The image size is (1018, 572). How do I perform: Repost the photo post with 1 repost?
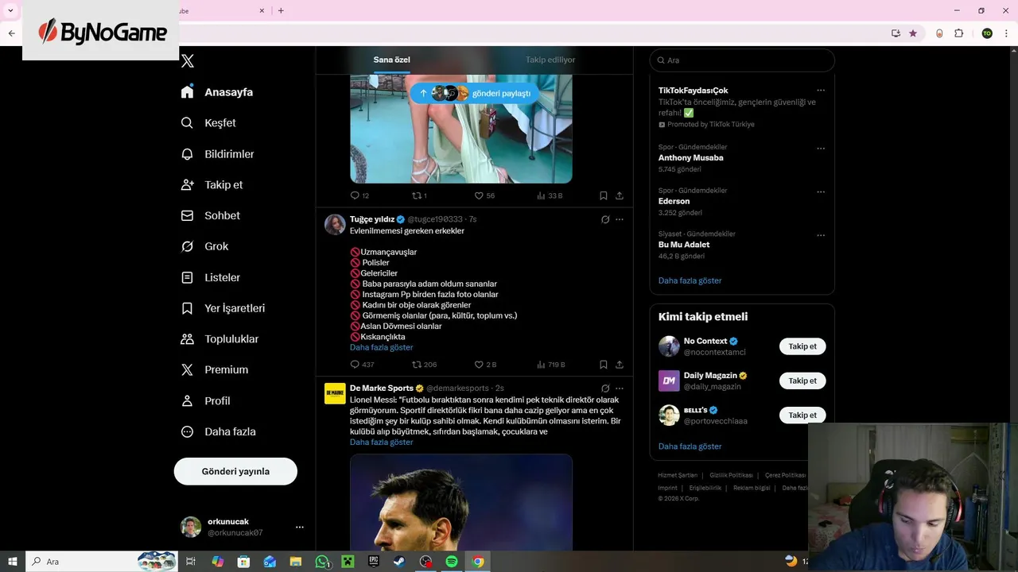coord(419,195)
